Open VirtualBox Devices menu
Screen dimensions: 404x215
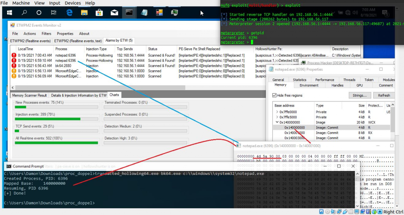click(73, 3)
